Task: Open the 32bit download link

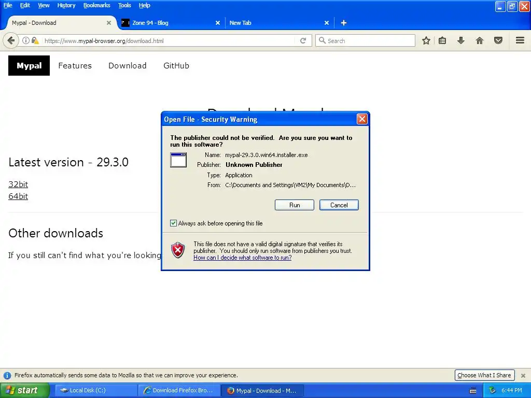Action: [x=18, y=184]
